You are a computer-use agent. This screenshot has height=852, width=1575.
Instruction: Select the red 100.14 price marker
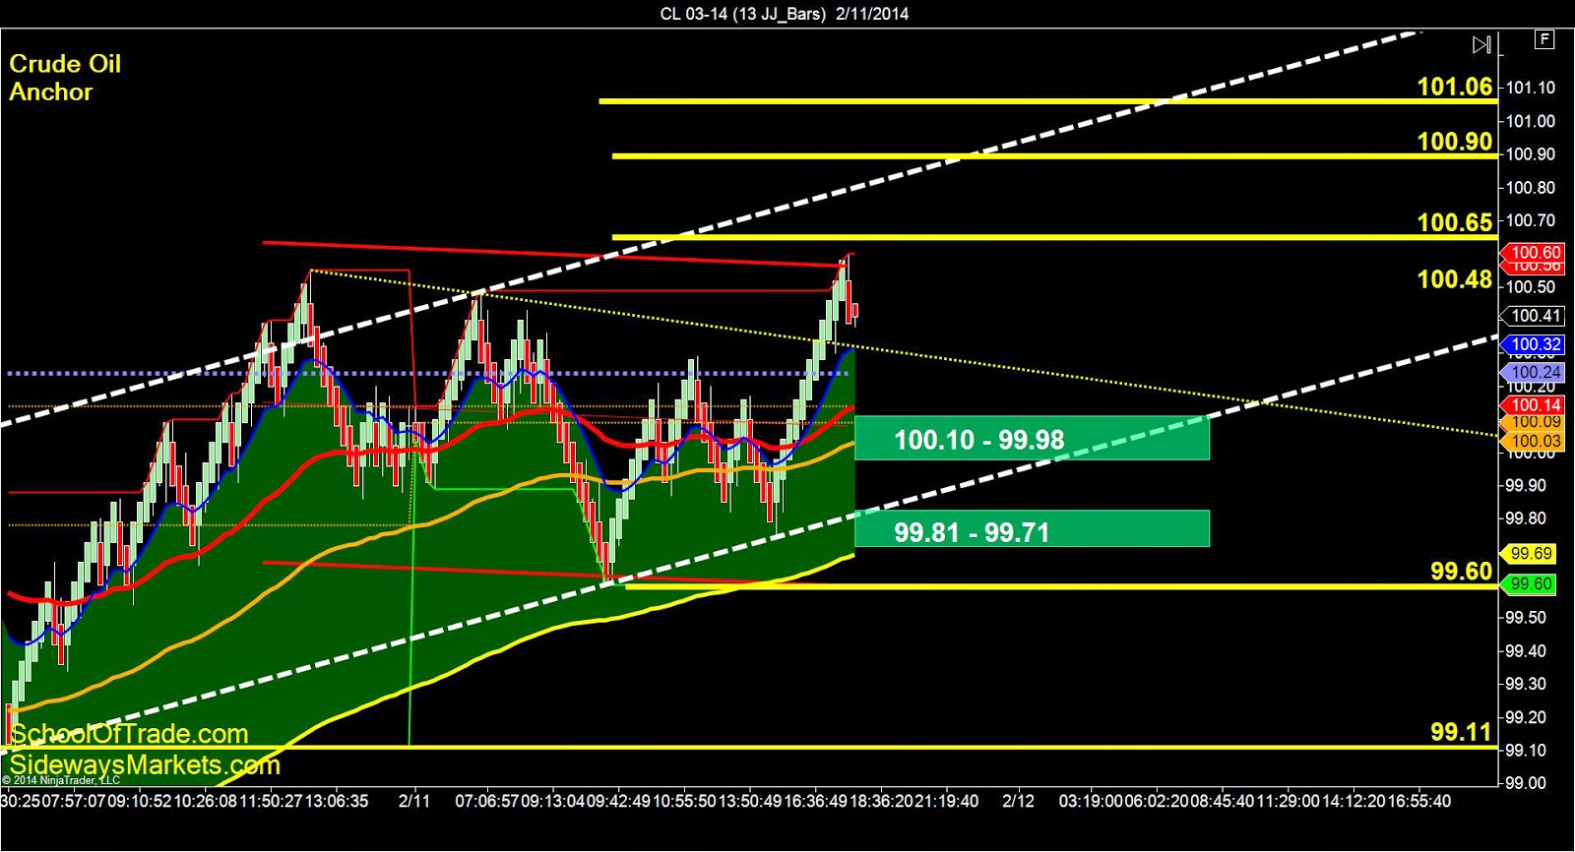[x=1535, y=404]
